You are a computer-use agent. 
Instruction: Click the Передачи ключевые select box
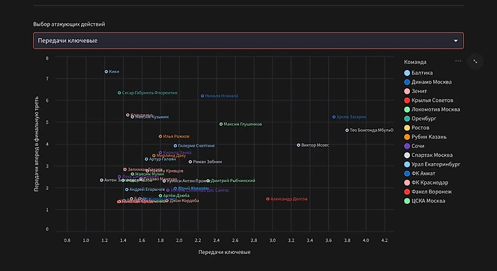248,41
